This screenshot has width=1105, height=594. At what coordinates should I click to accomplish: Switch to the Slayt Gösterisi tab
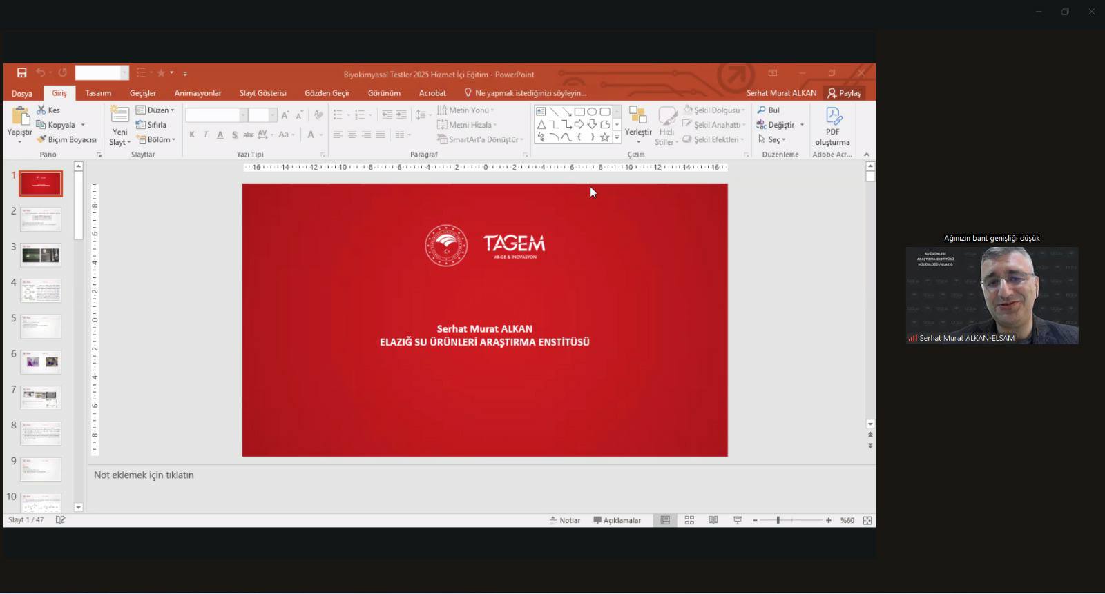pos(262,93)
